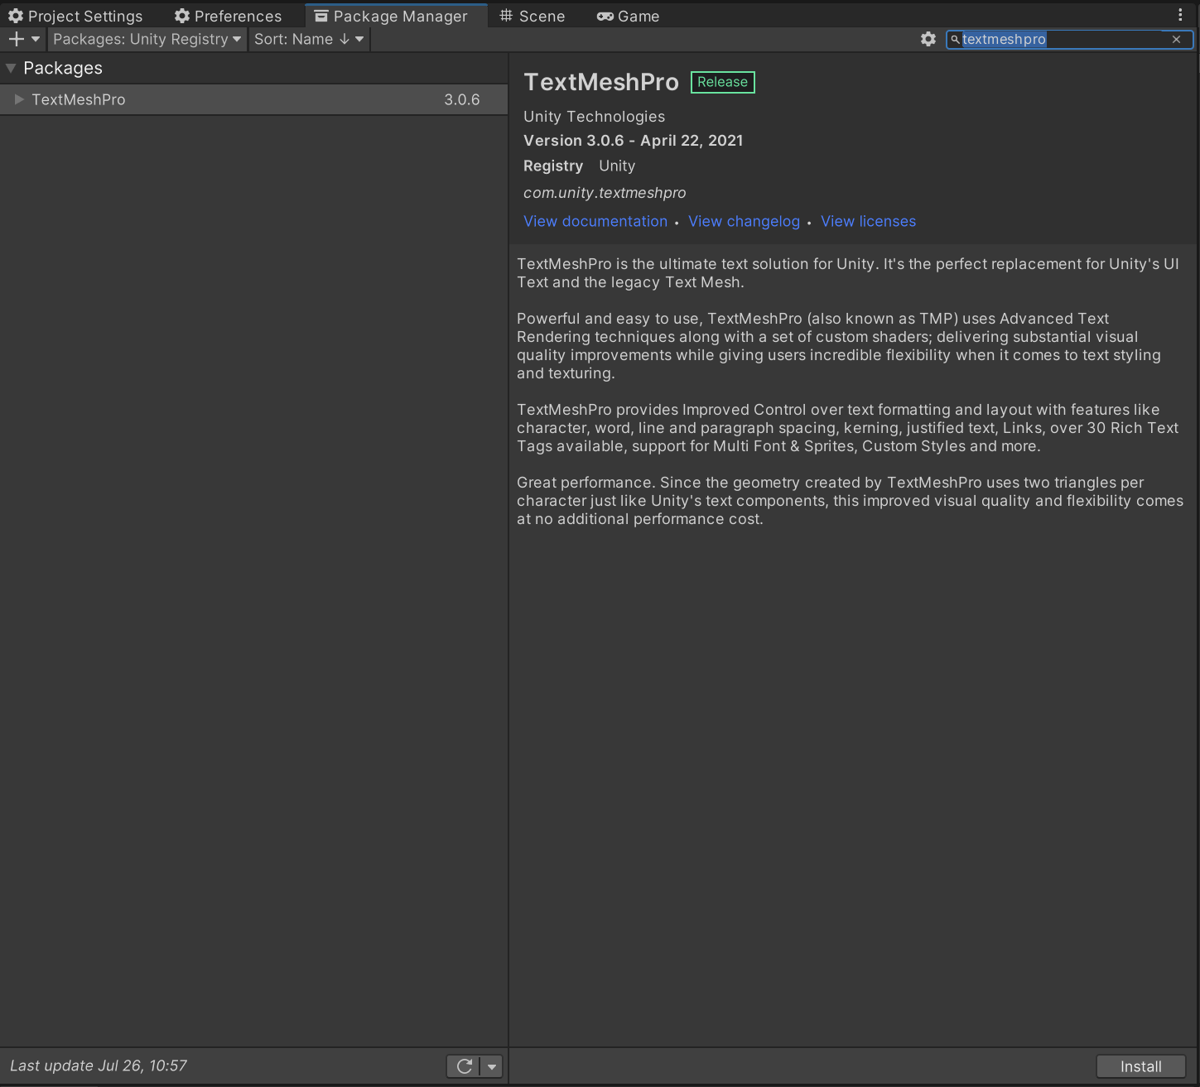Click the Release tag badge
1200x1087 pixels.
[722, 82]
